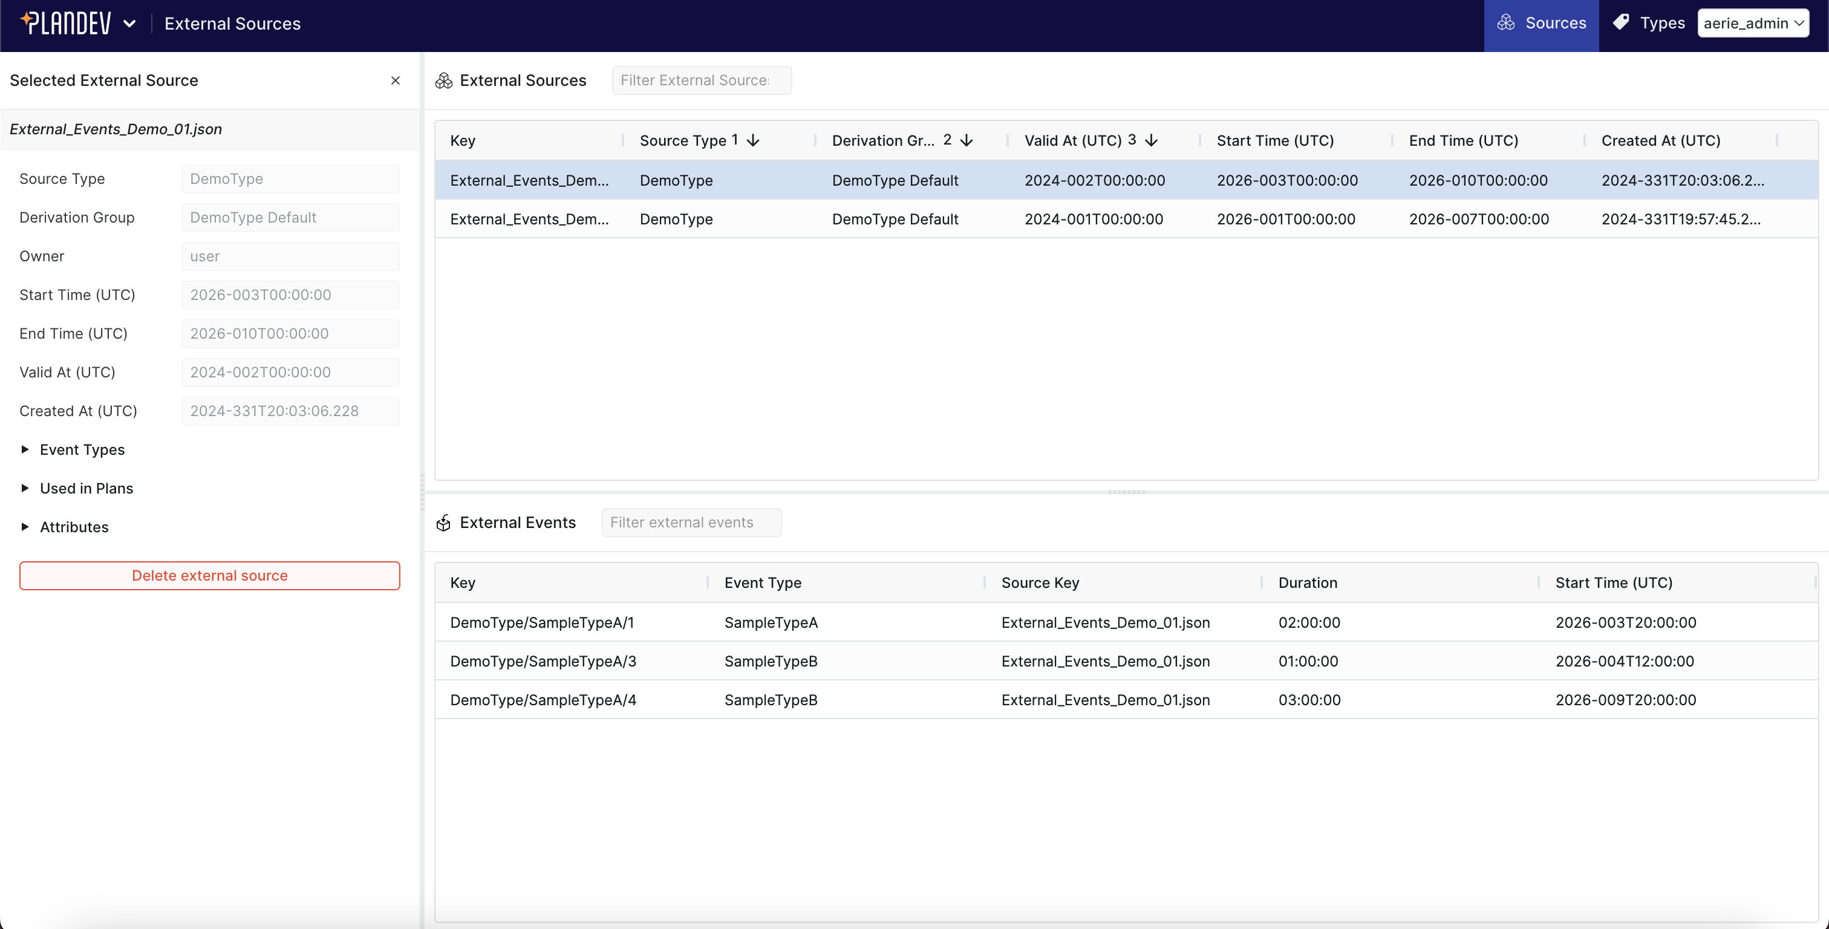Toggle sort on the Duration column header
Screen dimensions: 1829x929
pos(1308,582)
